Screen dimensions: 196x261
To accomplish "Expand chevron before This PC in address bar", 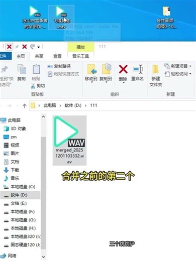I will click(39, 105).
